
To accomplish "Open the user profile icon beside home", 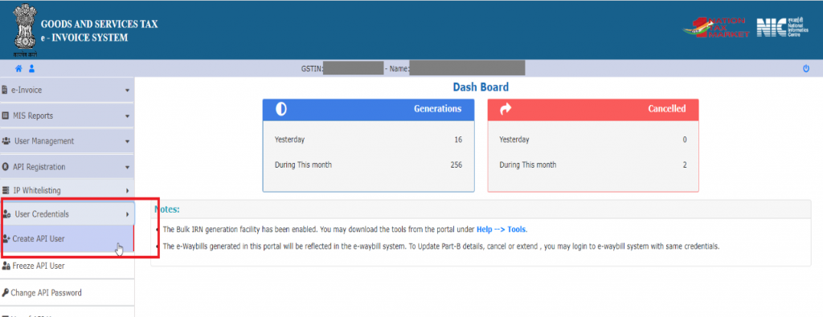I will [31, 69].
